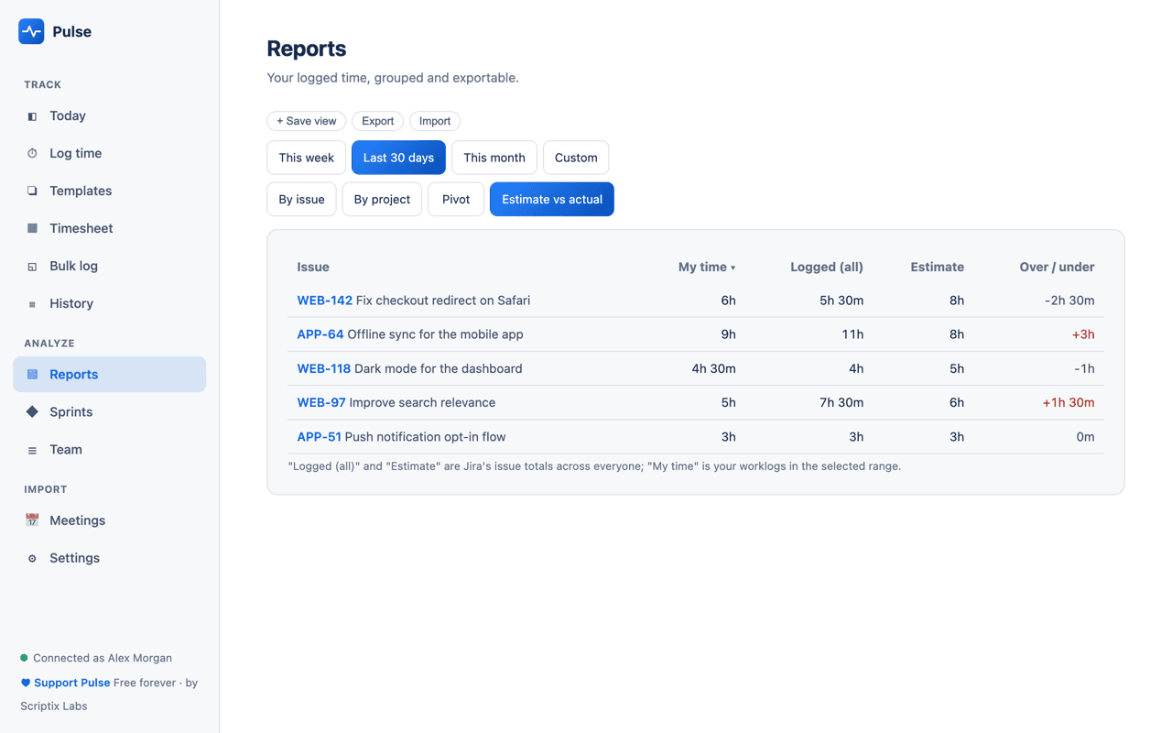Open Settings from the sidebar
Screen dimensions: 1172x733
[109, 558]
